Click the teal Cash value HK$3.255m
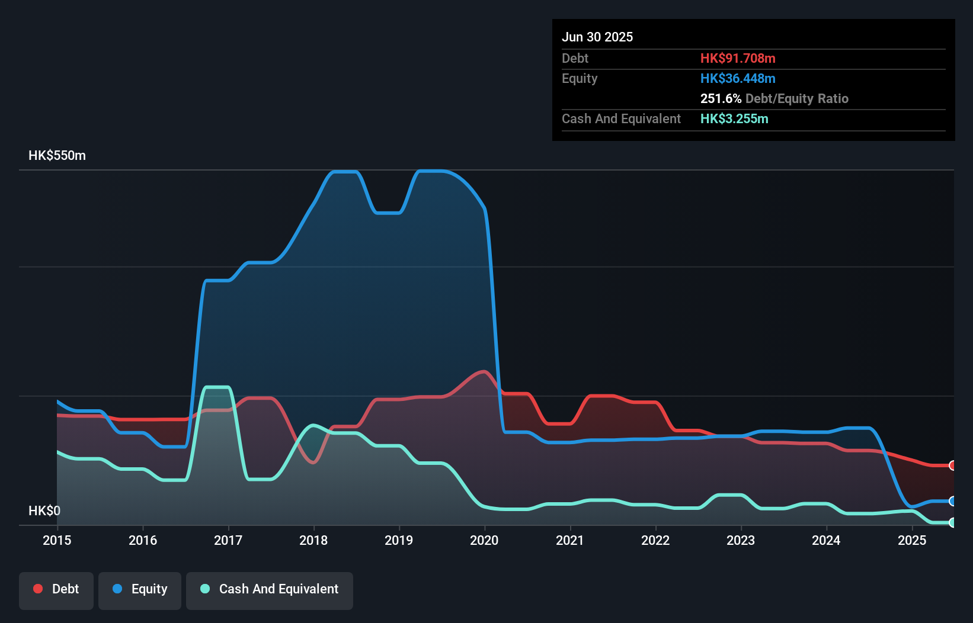973x623 pixels. (x=734, y=118)
